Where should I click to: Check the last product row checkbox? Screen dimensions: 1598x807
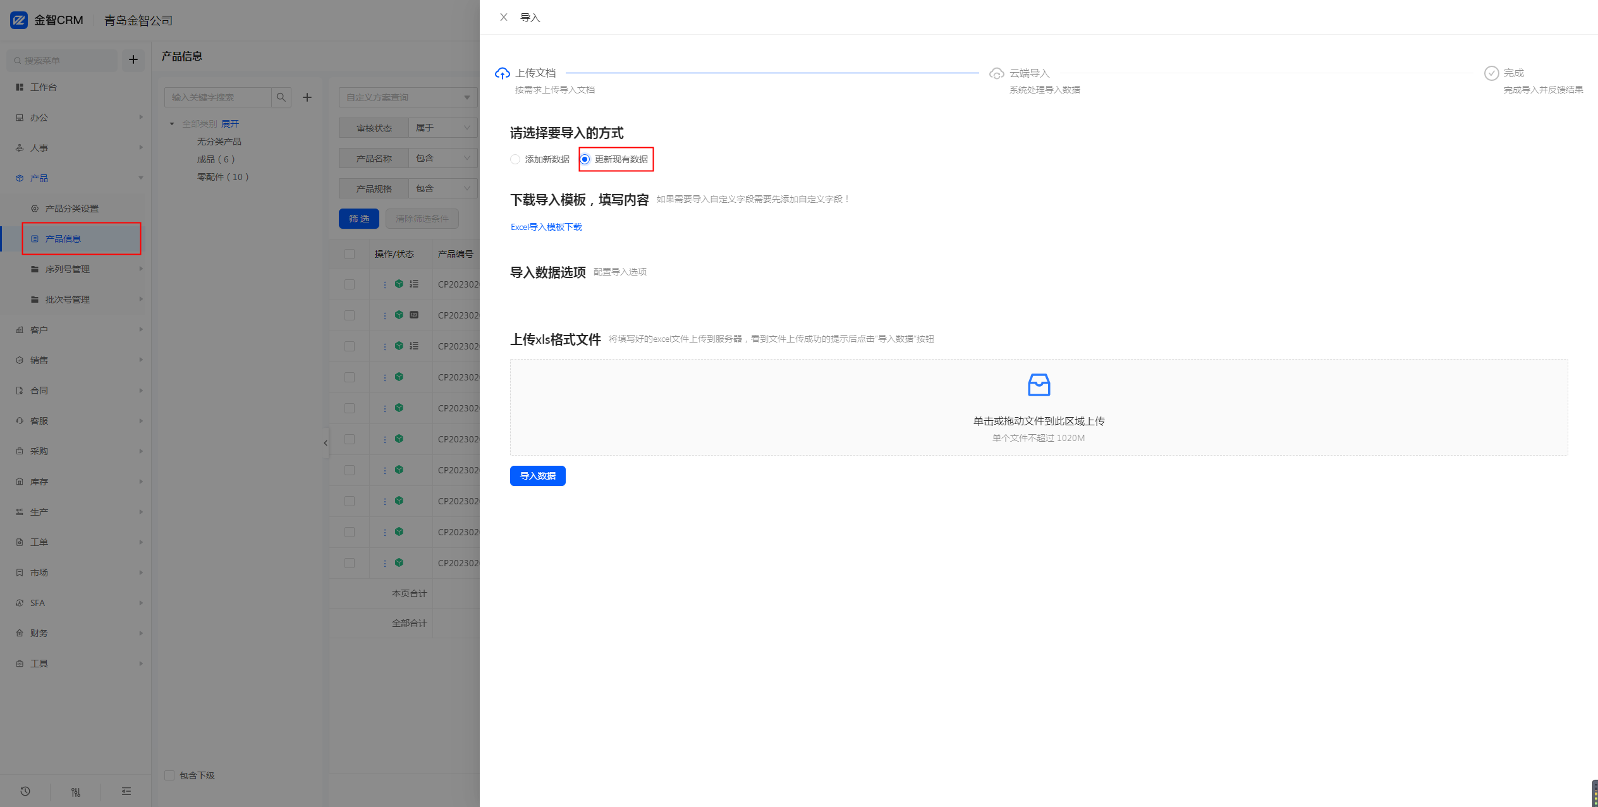click(350, 563)
